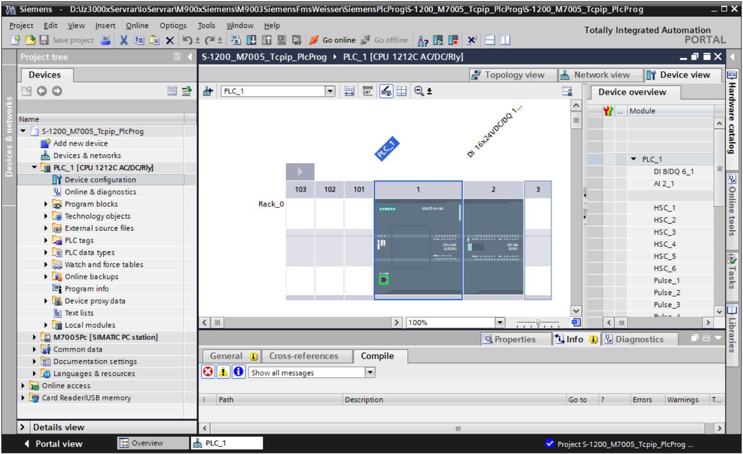Viewport: 743px width, 454px height.
Task: Expand the Program blocks folder
Action: (46, 204)
